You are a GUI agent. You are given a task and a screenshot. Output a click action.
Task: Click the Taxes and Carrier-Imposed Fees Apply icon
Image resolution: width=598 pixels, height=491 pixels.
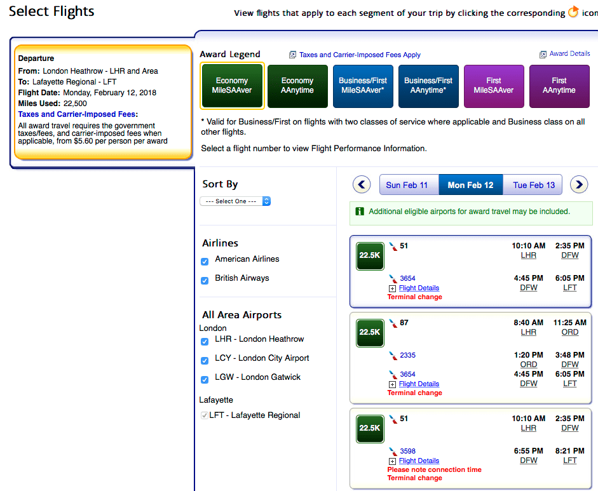point(292,55)
